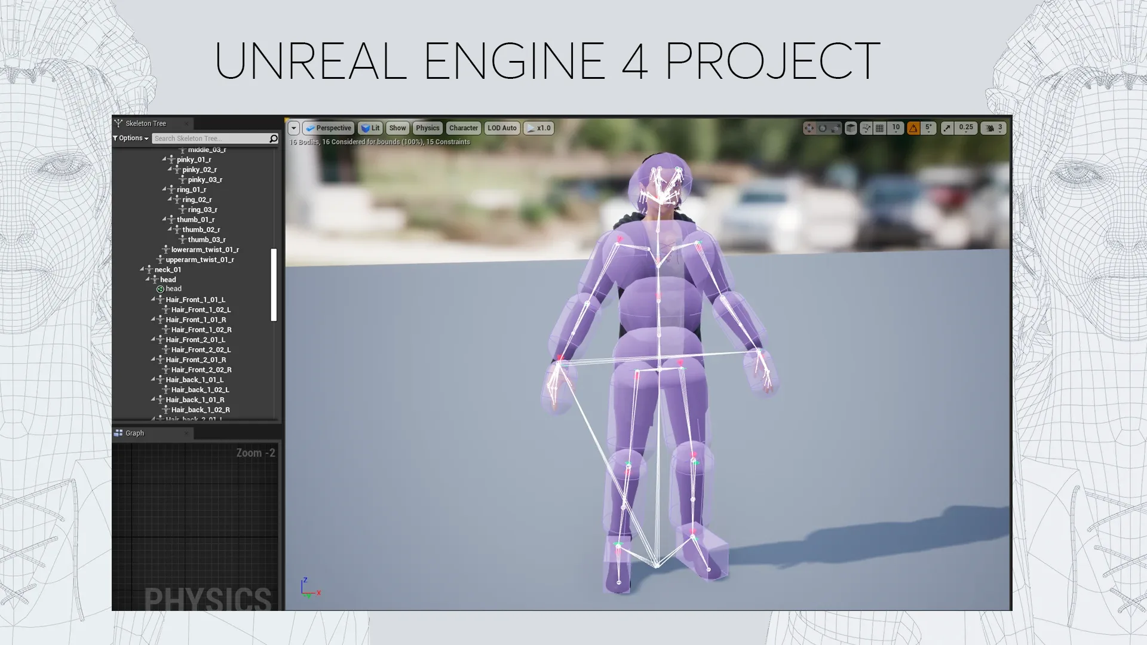Click the Skeleton Tree scrollbar thumb
1147x645 pixels.
[274, 285]
